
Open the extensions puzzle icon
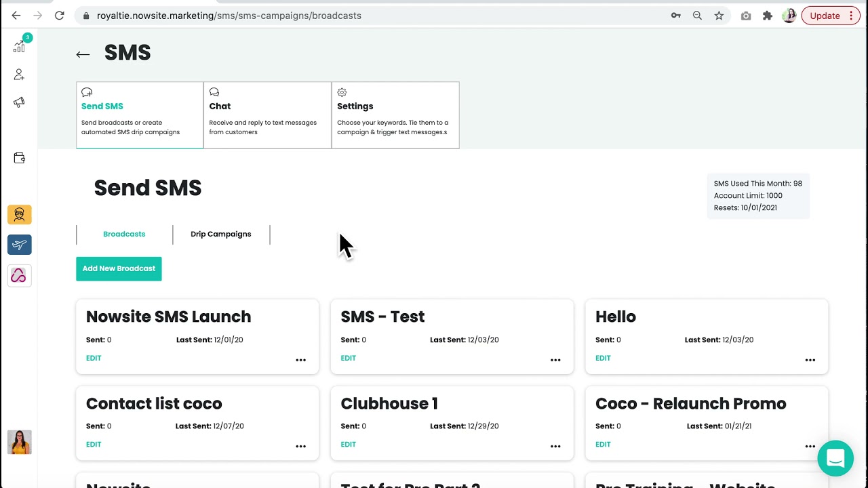[768, 16]
